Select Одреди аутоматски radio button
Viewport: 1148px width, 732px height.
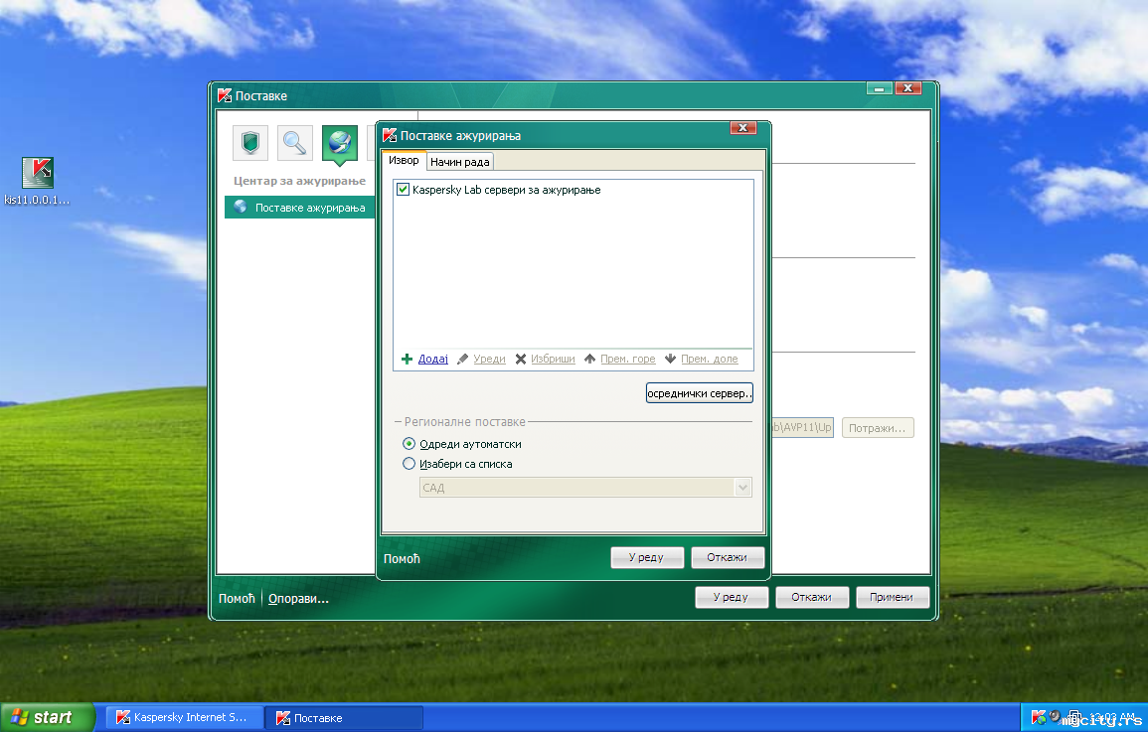point(410,444)
